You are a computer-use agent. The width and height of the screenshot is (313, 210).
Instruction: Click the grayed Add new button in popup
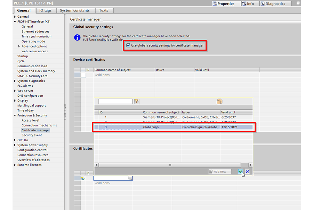(220, 172)
